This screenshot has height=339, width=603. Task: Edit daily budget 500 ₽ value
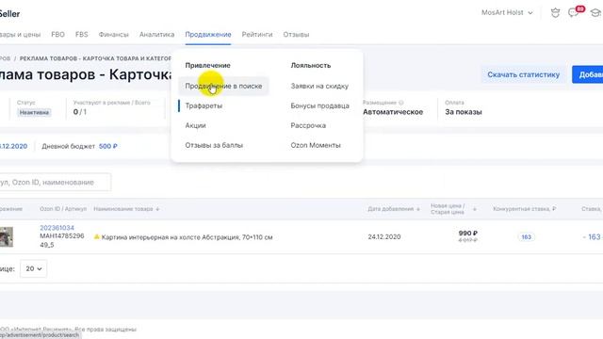coord(108,146)
